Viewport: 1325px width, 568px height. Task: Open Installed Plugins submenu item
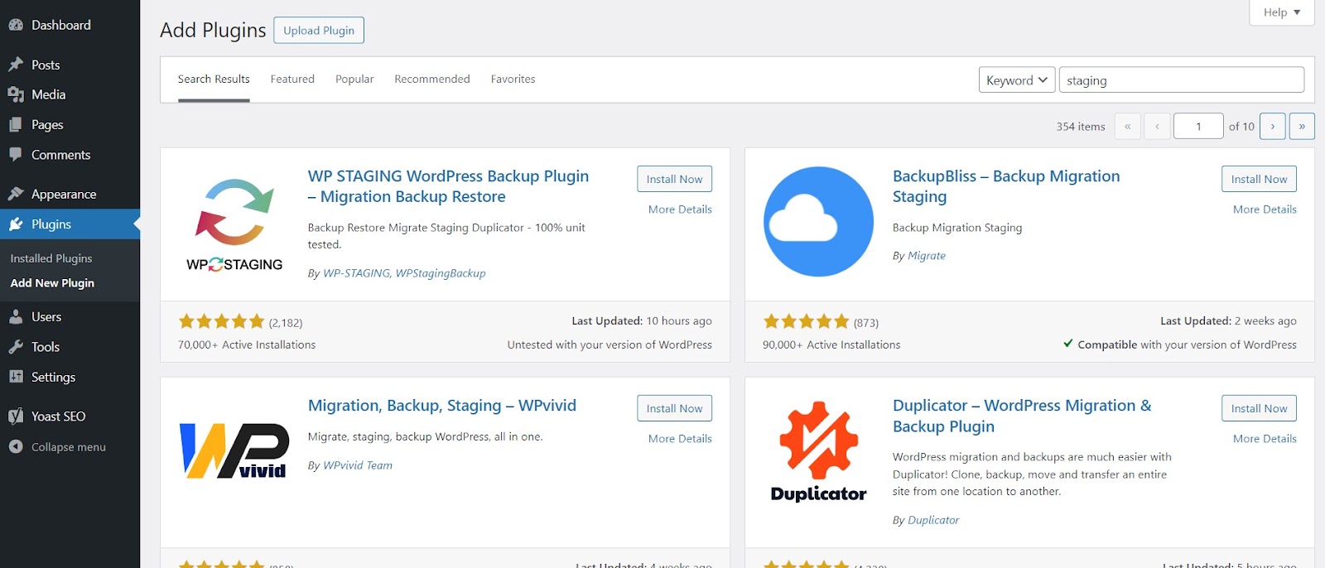pyautogui.click(x=51, y=258)
